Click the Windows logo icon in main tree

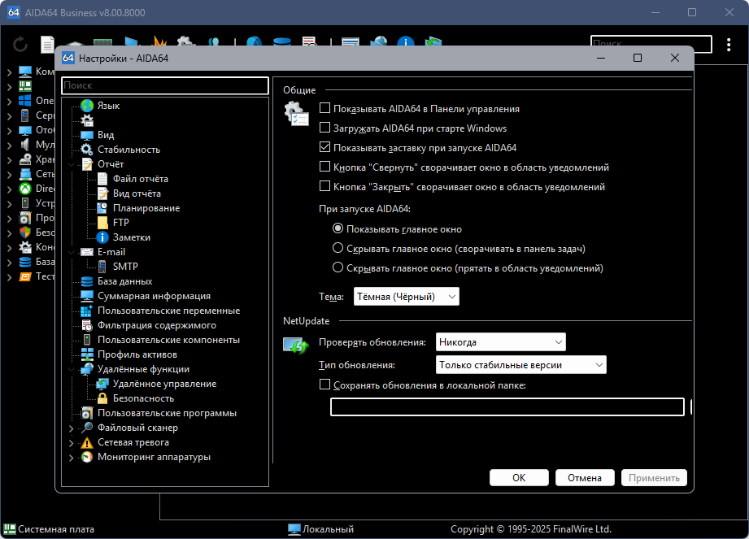25,101
